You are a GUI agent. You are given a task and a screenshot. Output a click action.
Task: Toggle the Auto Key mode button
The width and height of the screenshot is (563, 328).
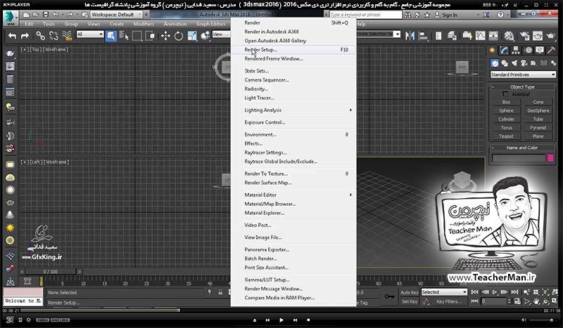410,292
